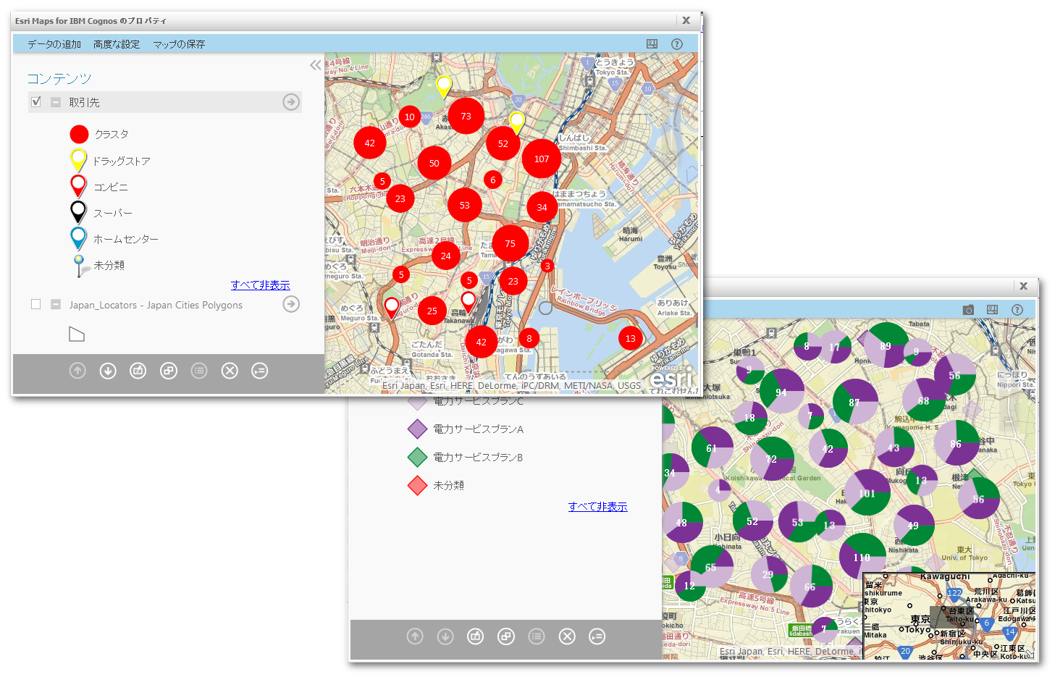The height and width of the screenshot is (677, 1055).
Task: Click the red コンビニ pin symbol
Action: coord(78,186)
